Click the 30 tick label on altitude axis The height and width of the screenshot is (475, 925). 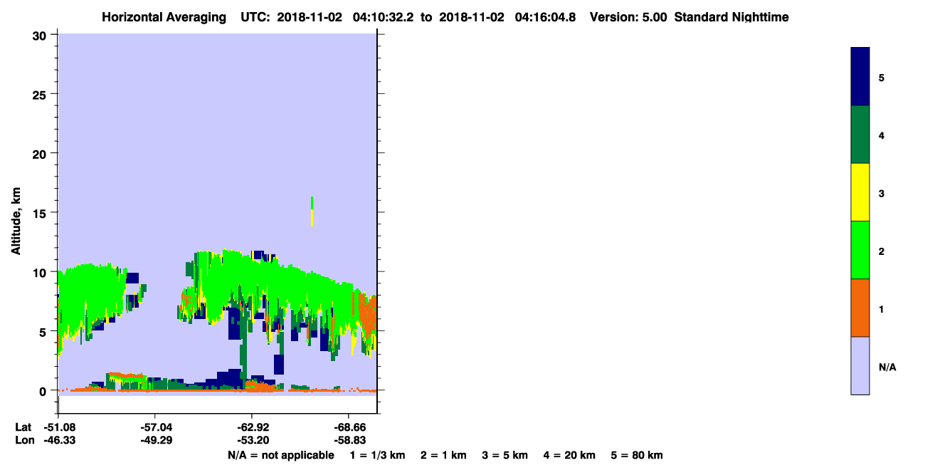41,35
